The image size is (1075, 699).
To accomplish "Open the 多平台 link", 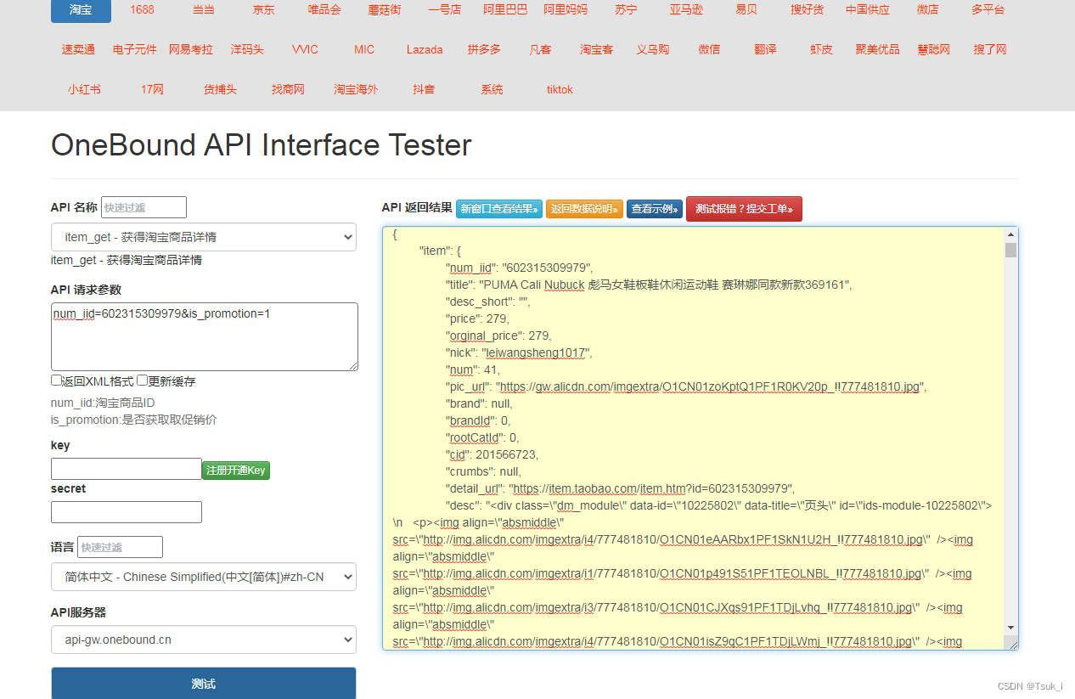I will 988,10.
